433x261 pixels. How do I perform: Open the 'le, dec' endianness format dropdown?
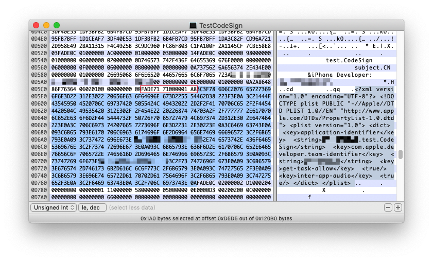click(92, 207)
